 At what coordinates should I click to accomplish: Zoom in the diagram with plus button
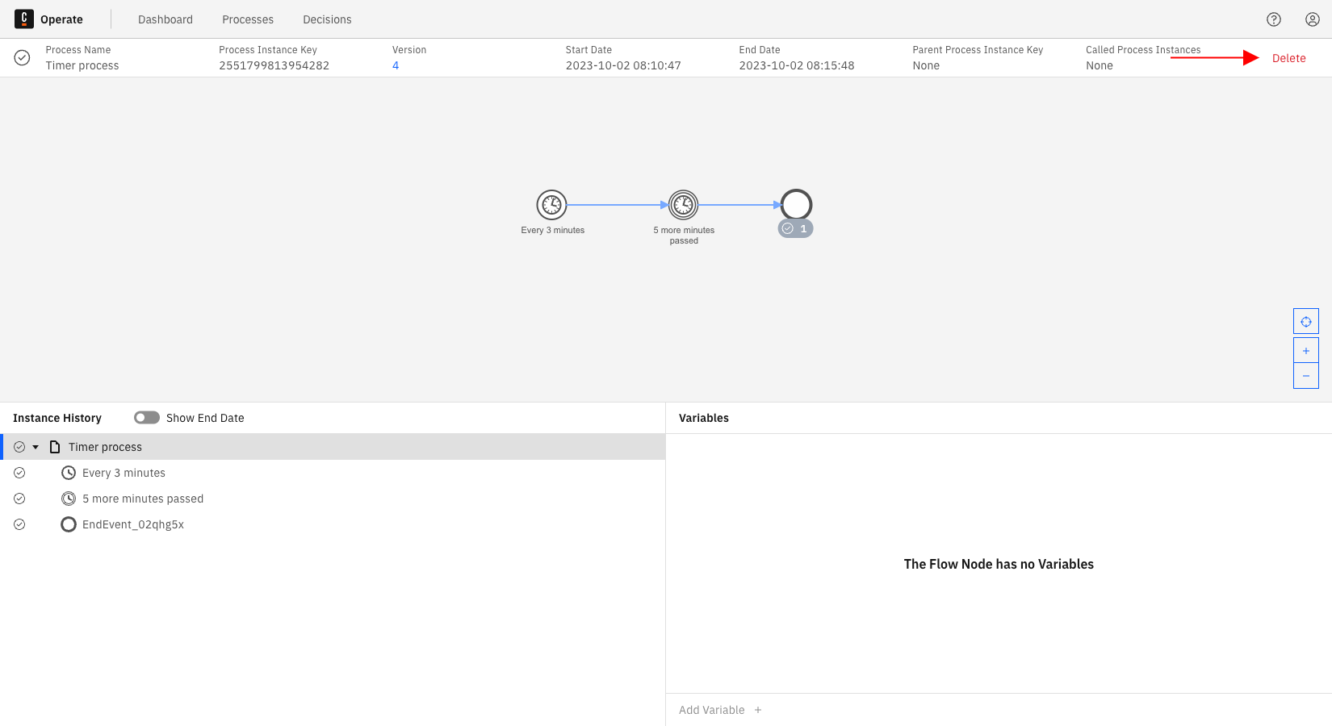[x=1306, y=350]
